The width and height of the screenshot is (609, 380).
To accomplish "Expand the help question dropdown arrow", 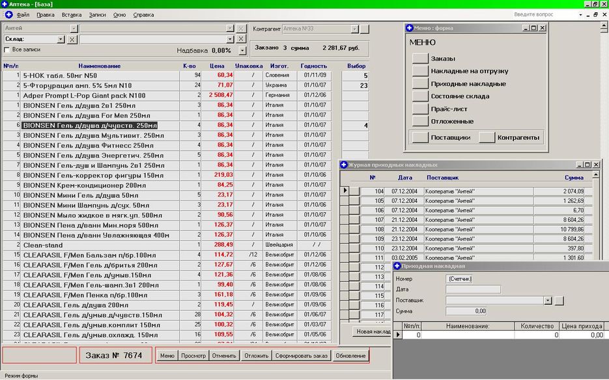I will (x=580, y=15).
